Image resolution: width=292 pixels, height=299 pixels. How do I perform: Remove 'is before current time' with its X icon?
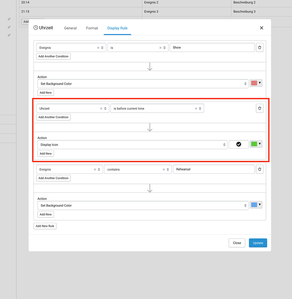point(196,108)
